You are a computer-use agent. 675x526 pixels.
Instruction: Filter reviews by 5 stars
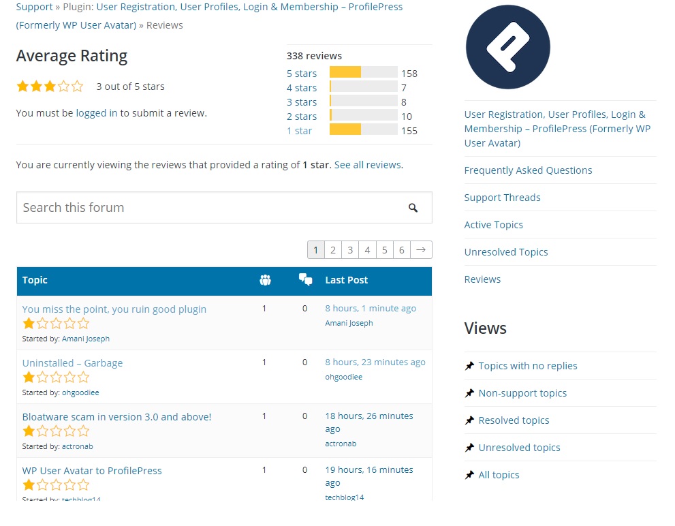tap(302, 74)
